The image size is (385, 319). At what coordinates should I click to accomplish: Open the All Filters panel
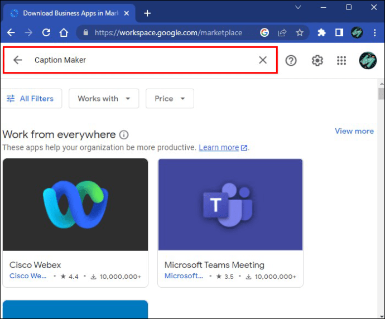(x=31, y=98)
